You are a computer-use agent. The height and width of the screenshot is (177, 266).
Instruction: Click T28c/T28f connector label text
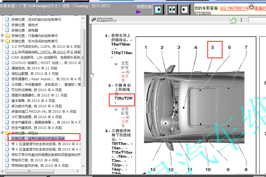124,98
